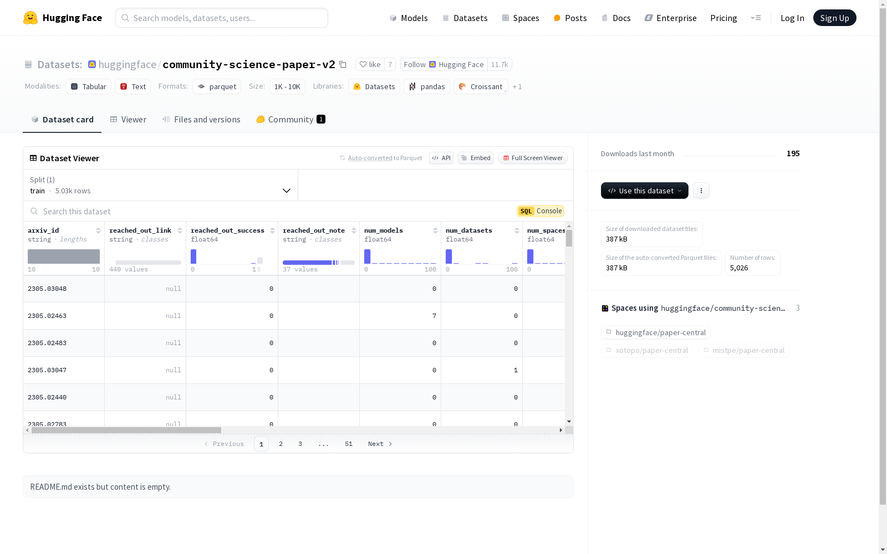Screen dimensions: 887x554
Task: Open the pandas library tag
Action: [x=427, y=86]
